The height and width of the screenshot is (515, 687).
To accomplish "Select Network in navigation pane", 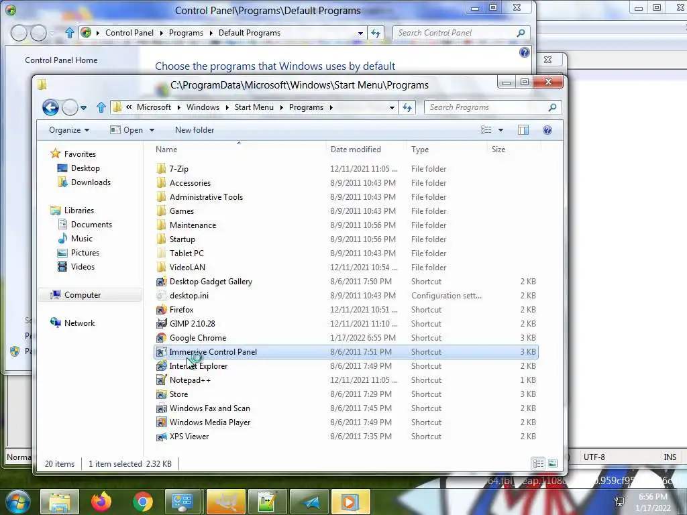I will (79, 323).
